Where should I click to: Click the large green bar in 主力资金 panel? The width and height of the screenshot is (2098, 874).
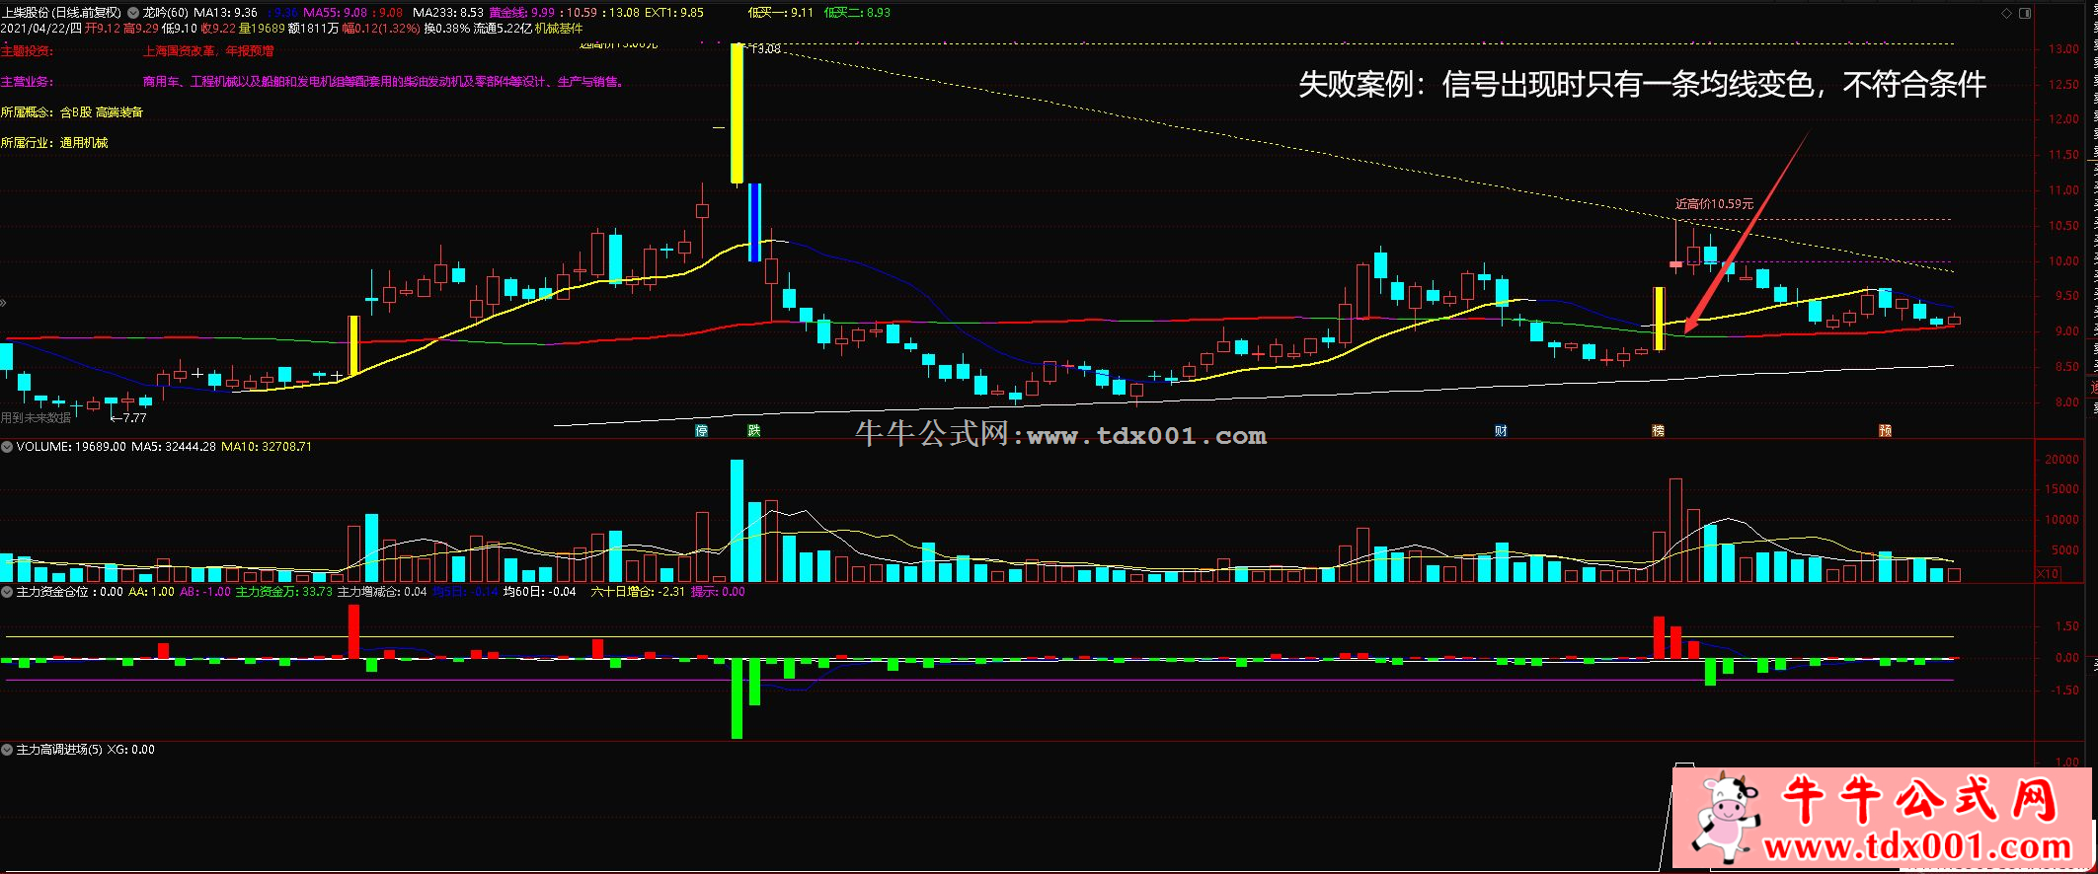tap(737, 698)
